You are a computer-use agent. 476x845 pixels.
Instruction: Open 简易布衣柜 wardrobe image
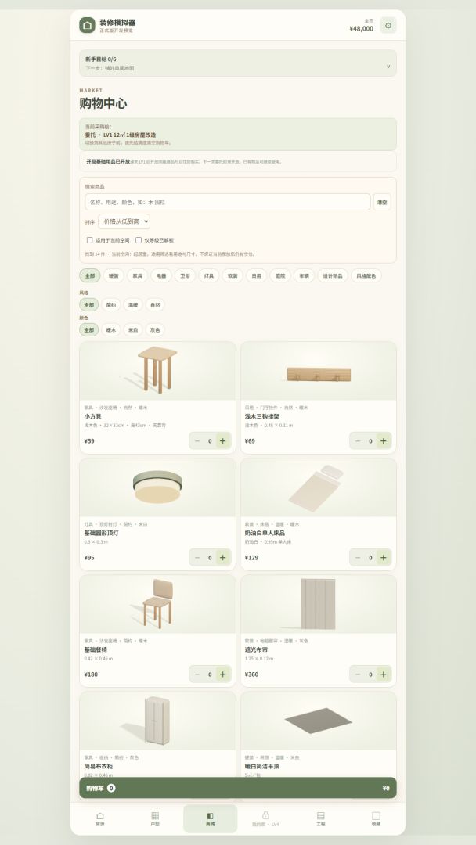coord(157,721)
